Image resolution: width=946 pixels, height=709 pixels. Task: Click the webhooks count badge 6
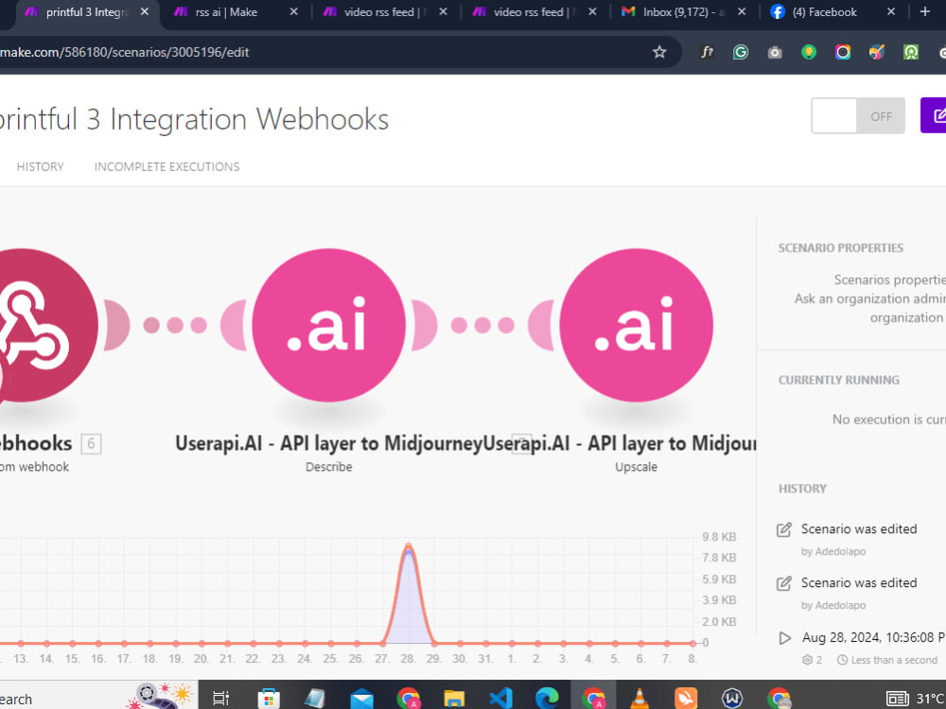(x=91, y=443)
